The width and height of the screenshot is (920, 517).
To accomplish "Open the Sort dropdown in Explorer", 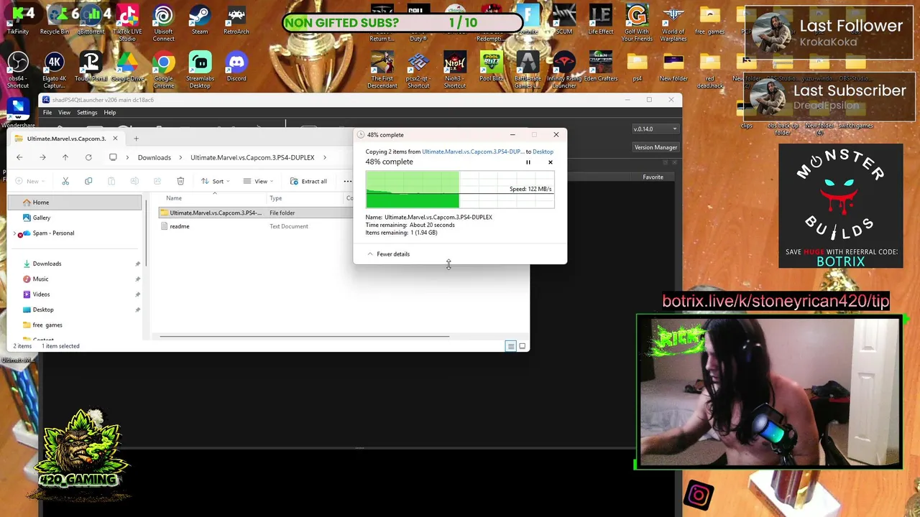I will click(x=216, y=181).
